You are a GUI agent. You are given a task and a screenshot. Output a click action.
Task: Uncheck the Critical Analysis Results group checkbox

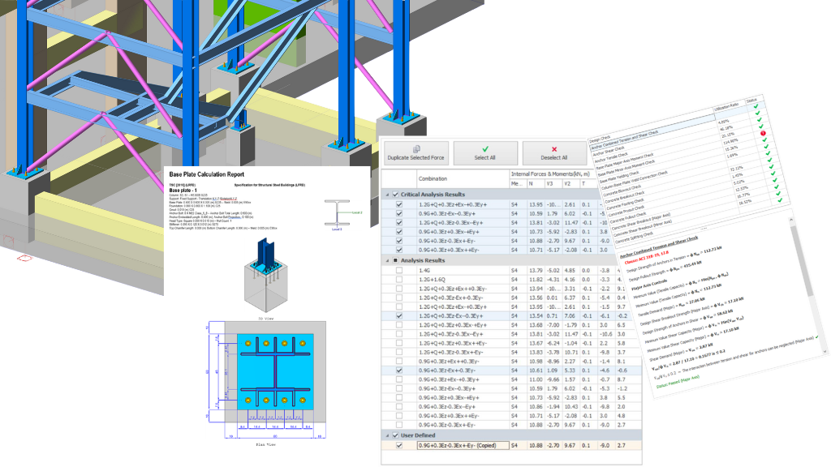tap(395, 194)
